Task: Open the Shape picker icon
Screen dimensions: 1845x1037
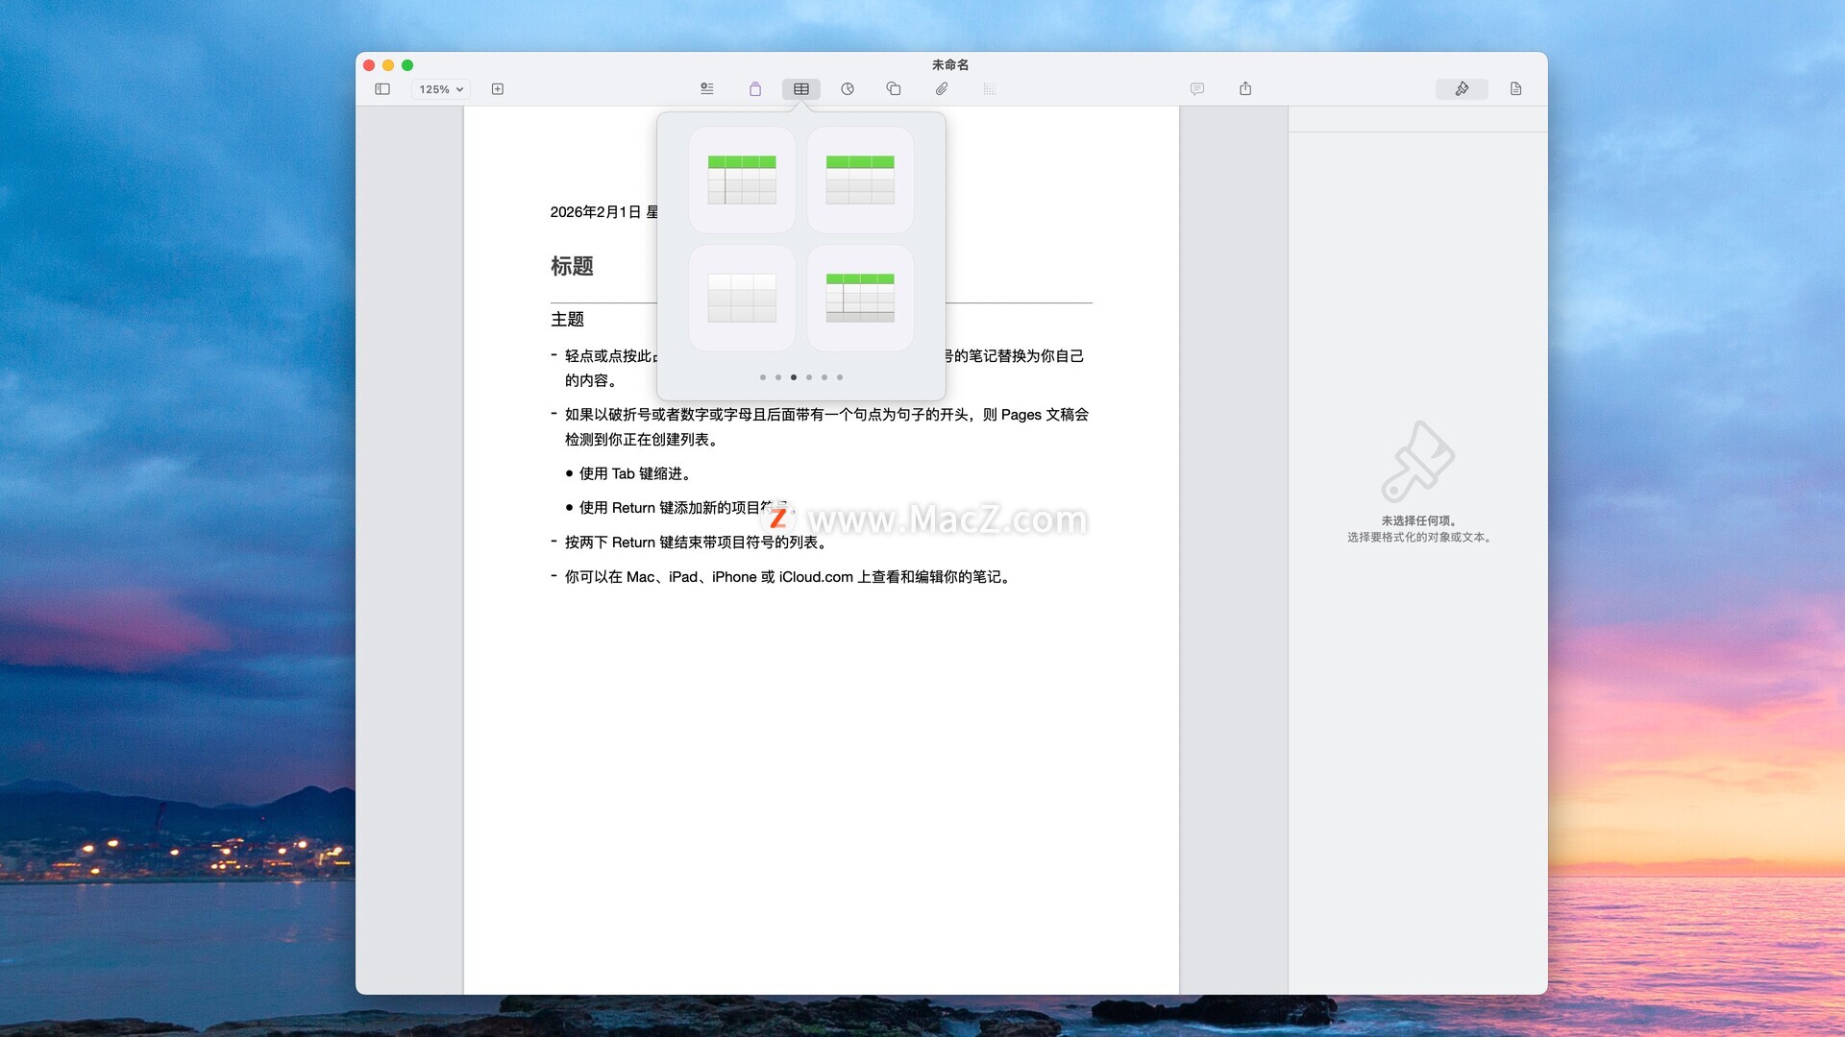Action: tap(894, 89)
